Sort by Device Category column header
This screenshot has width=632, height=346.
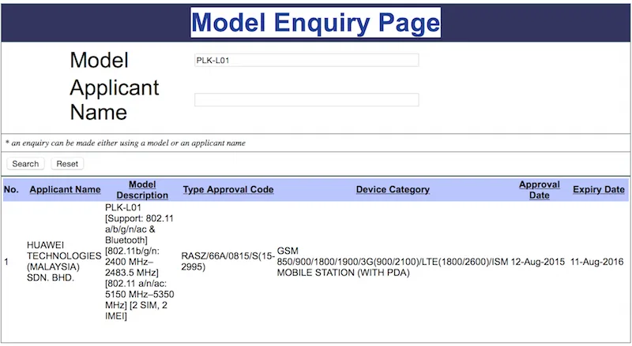point(393,189)
